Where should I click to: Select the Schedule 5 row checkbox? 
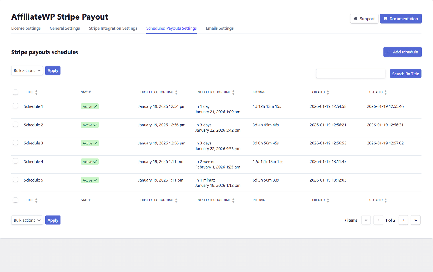(15, 179)
